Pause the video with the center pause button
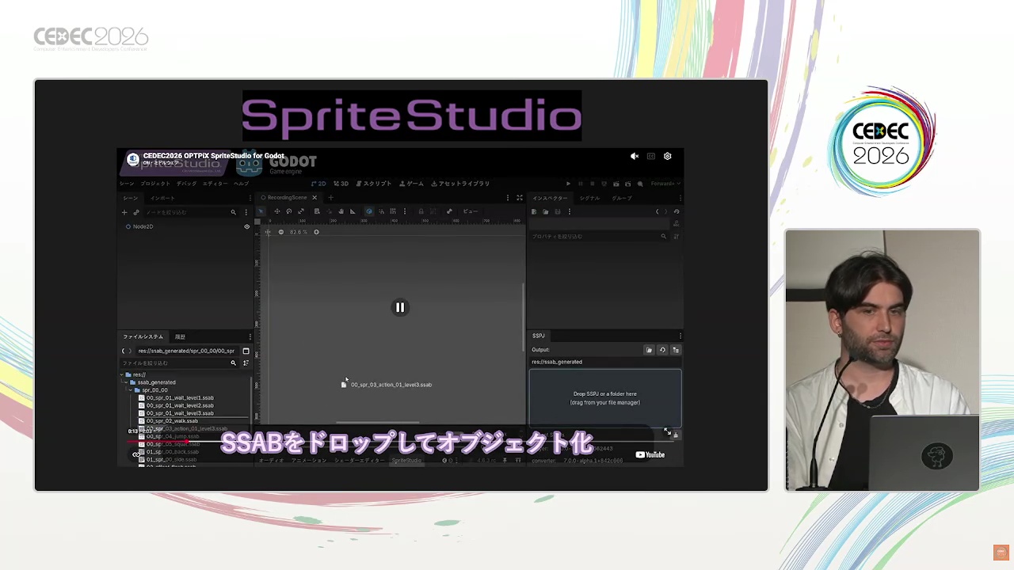1014x570 pixels. 400,307
